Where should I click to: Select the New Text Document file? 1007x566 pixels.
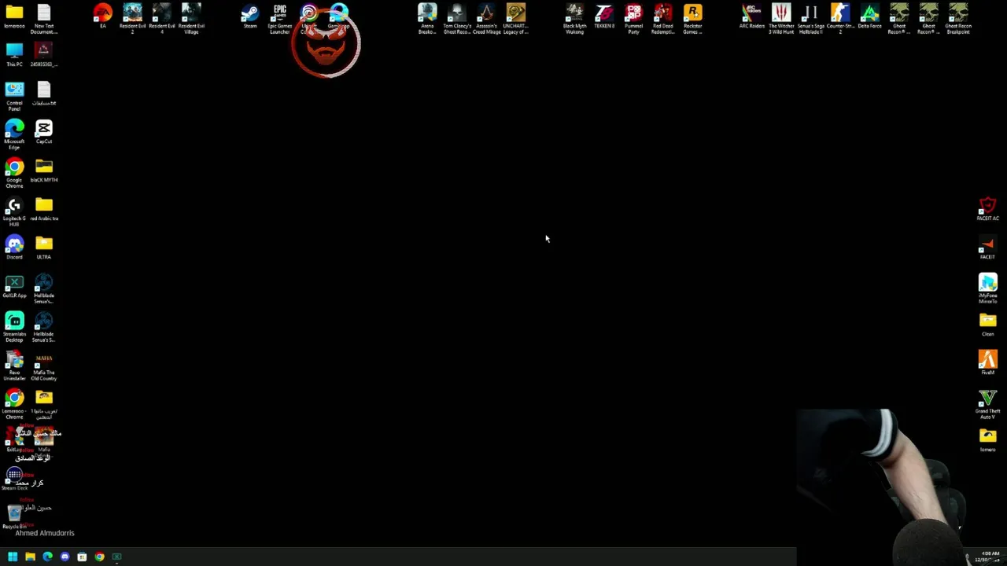click(43, 17)
